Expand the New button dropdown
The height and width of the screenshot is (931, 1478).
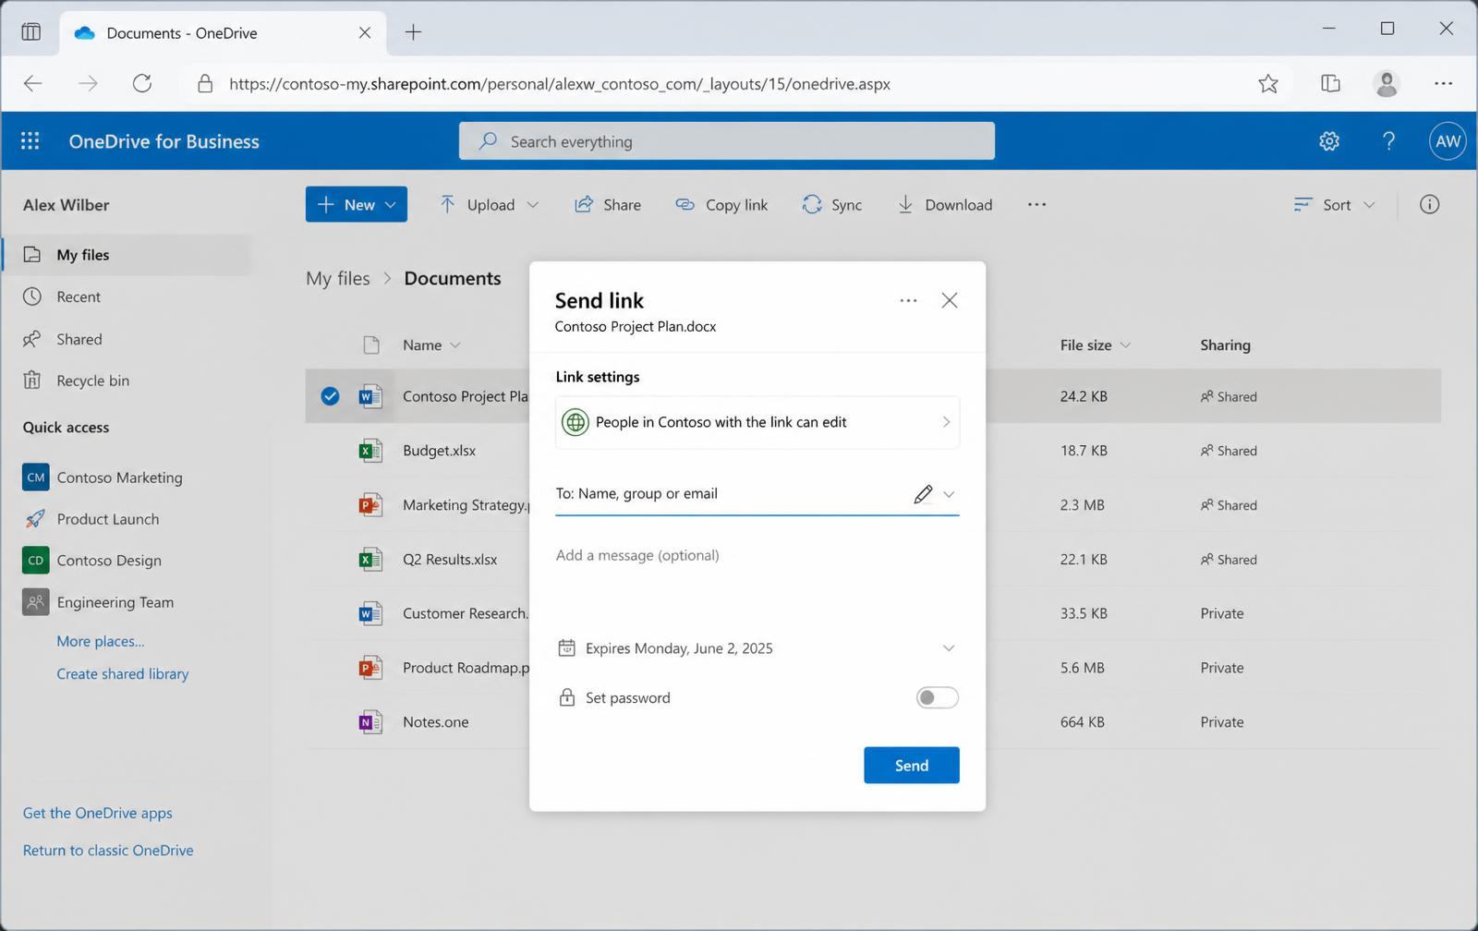point(391,205)
